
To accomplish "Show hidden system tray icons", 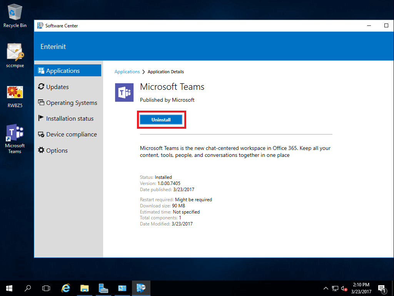I will [326, 288].
